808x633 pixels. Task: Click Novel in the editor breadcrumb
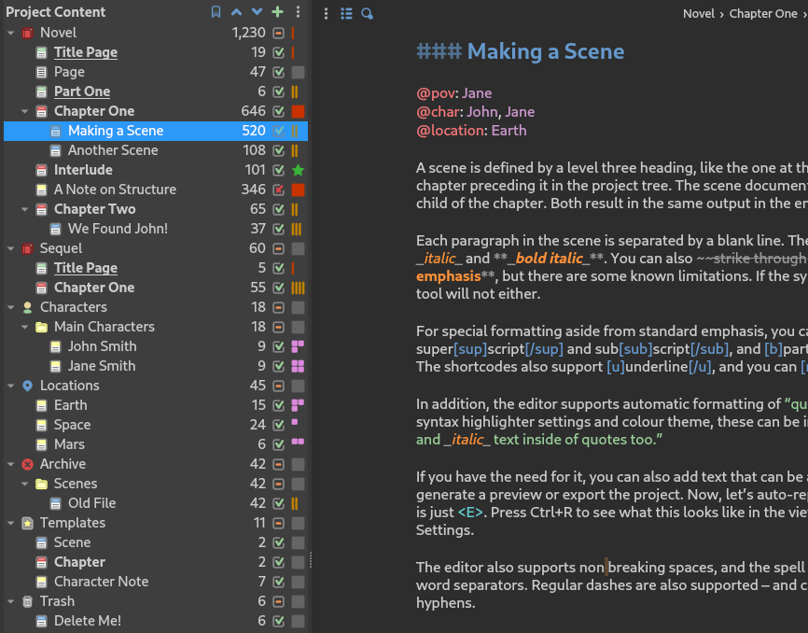pyautogui.click(x=699, y=14)
